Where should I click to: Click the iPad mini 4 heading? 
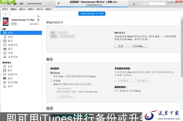54,22
